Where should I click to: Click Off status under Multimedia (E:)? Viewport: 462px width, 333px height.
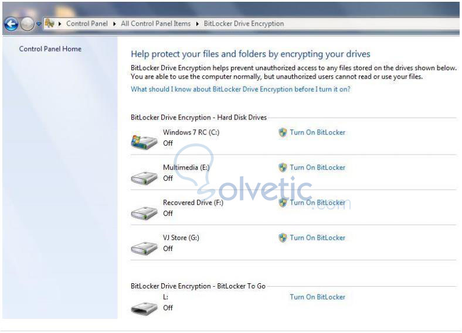point(168,178)
